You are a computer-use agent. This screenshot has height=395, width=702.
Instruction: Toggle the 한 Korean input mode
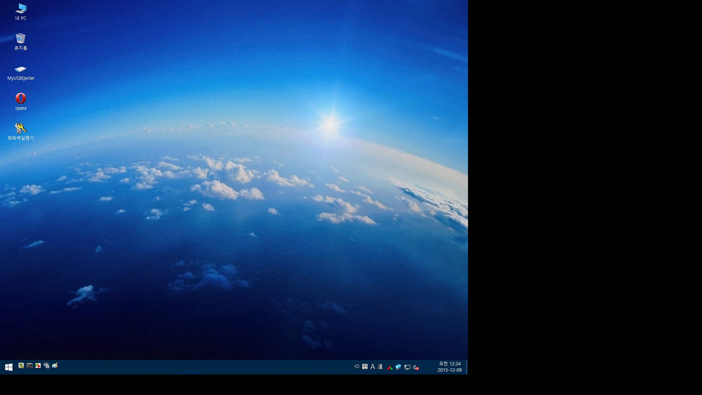pyautogui.click(x=365, y=366)
